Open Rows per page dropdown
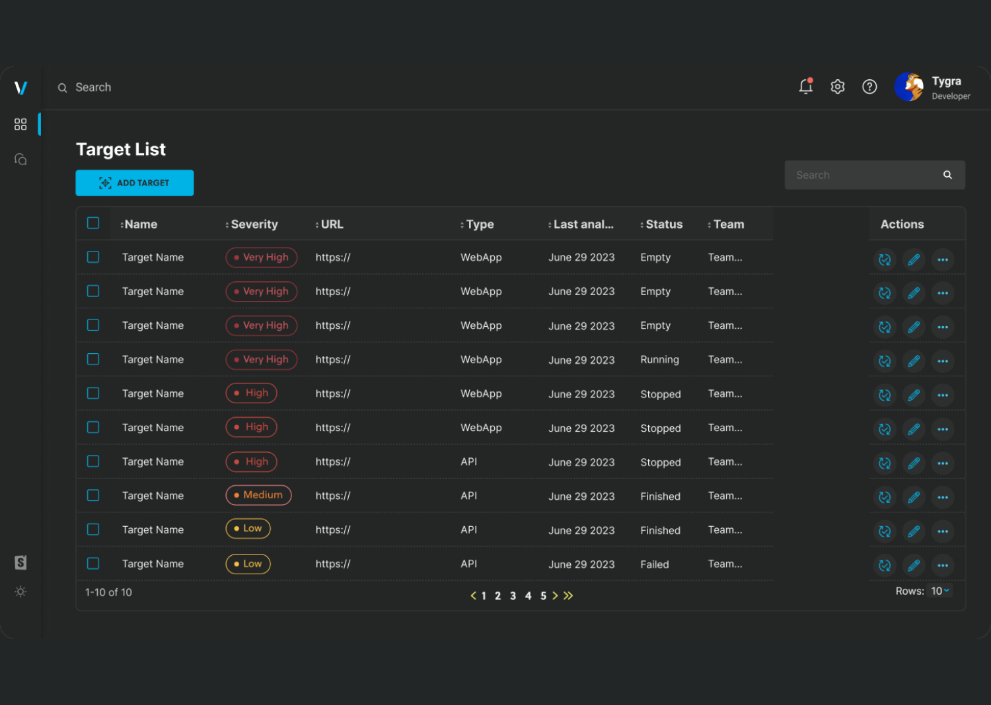The width and height of the screenshot is (991, 705). point(940,591)
